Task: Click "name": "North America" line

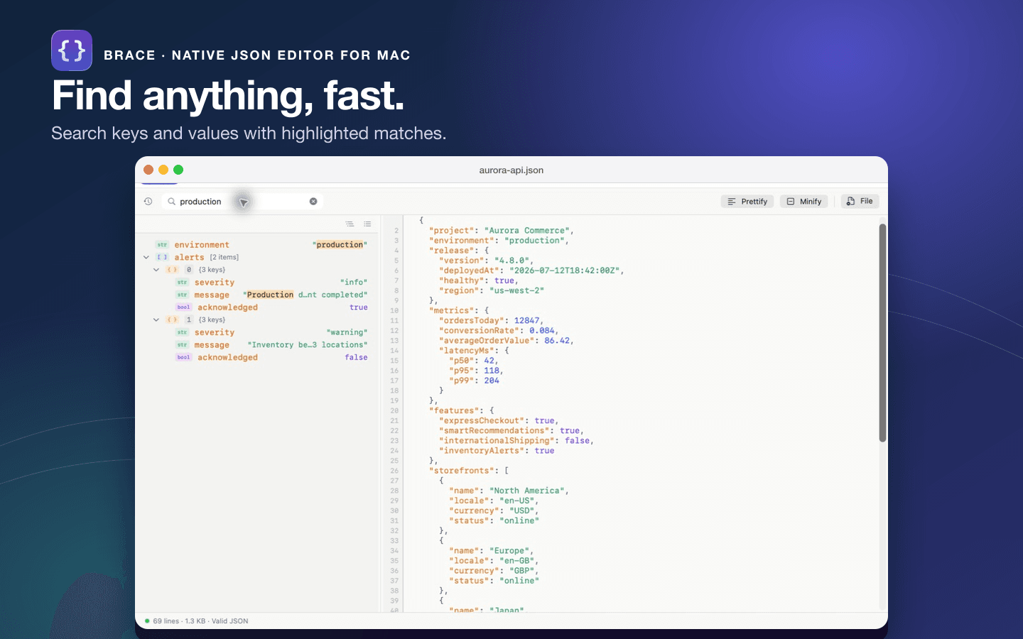Action: (509, 491)
